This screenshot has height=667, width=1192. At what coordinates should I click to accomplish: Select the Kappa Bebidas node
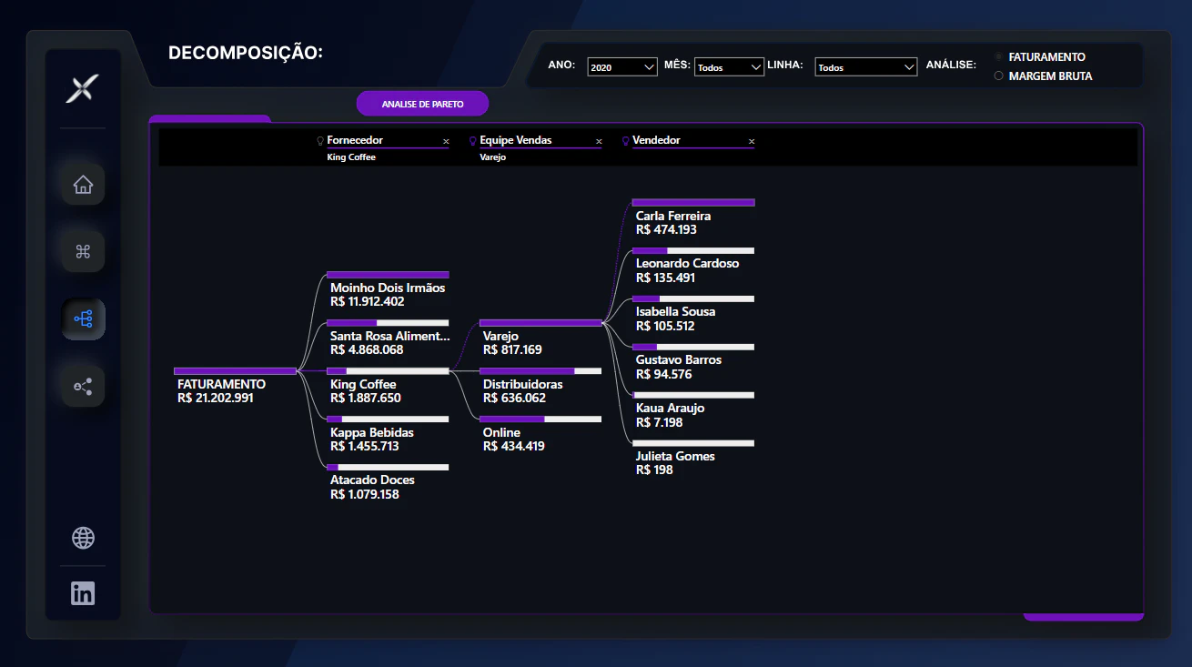[388, 434]
